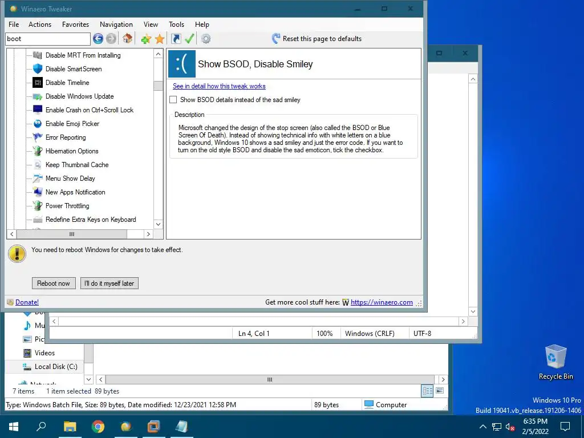Enable Show BSOD details instead of sad smiley
This screenshot has width=584, height=438.
(x=173, y=100)
